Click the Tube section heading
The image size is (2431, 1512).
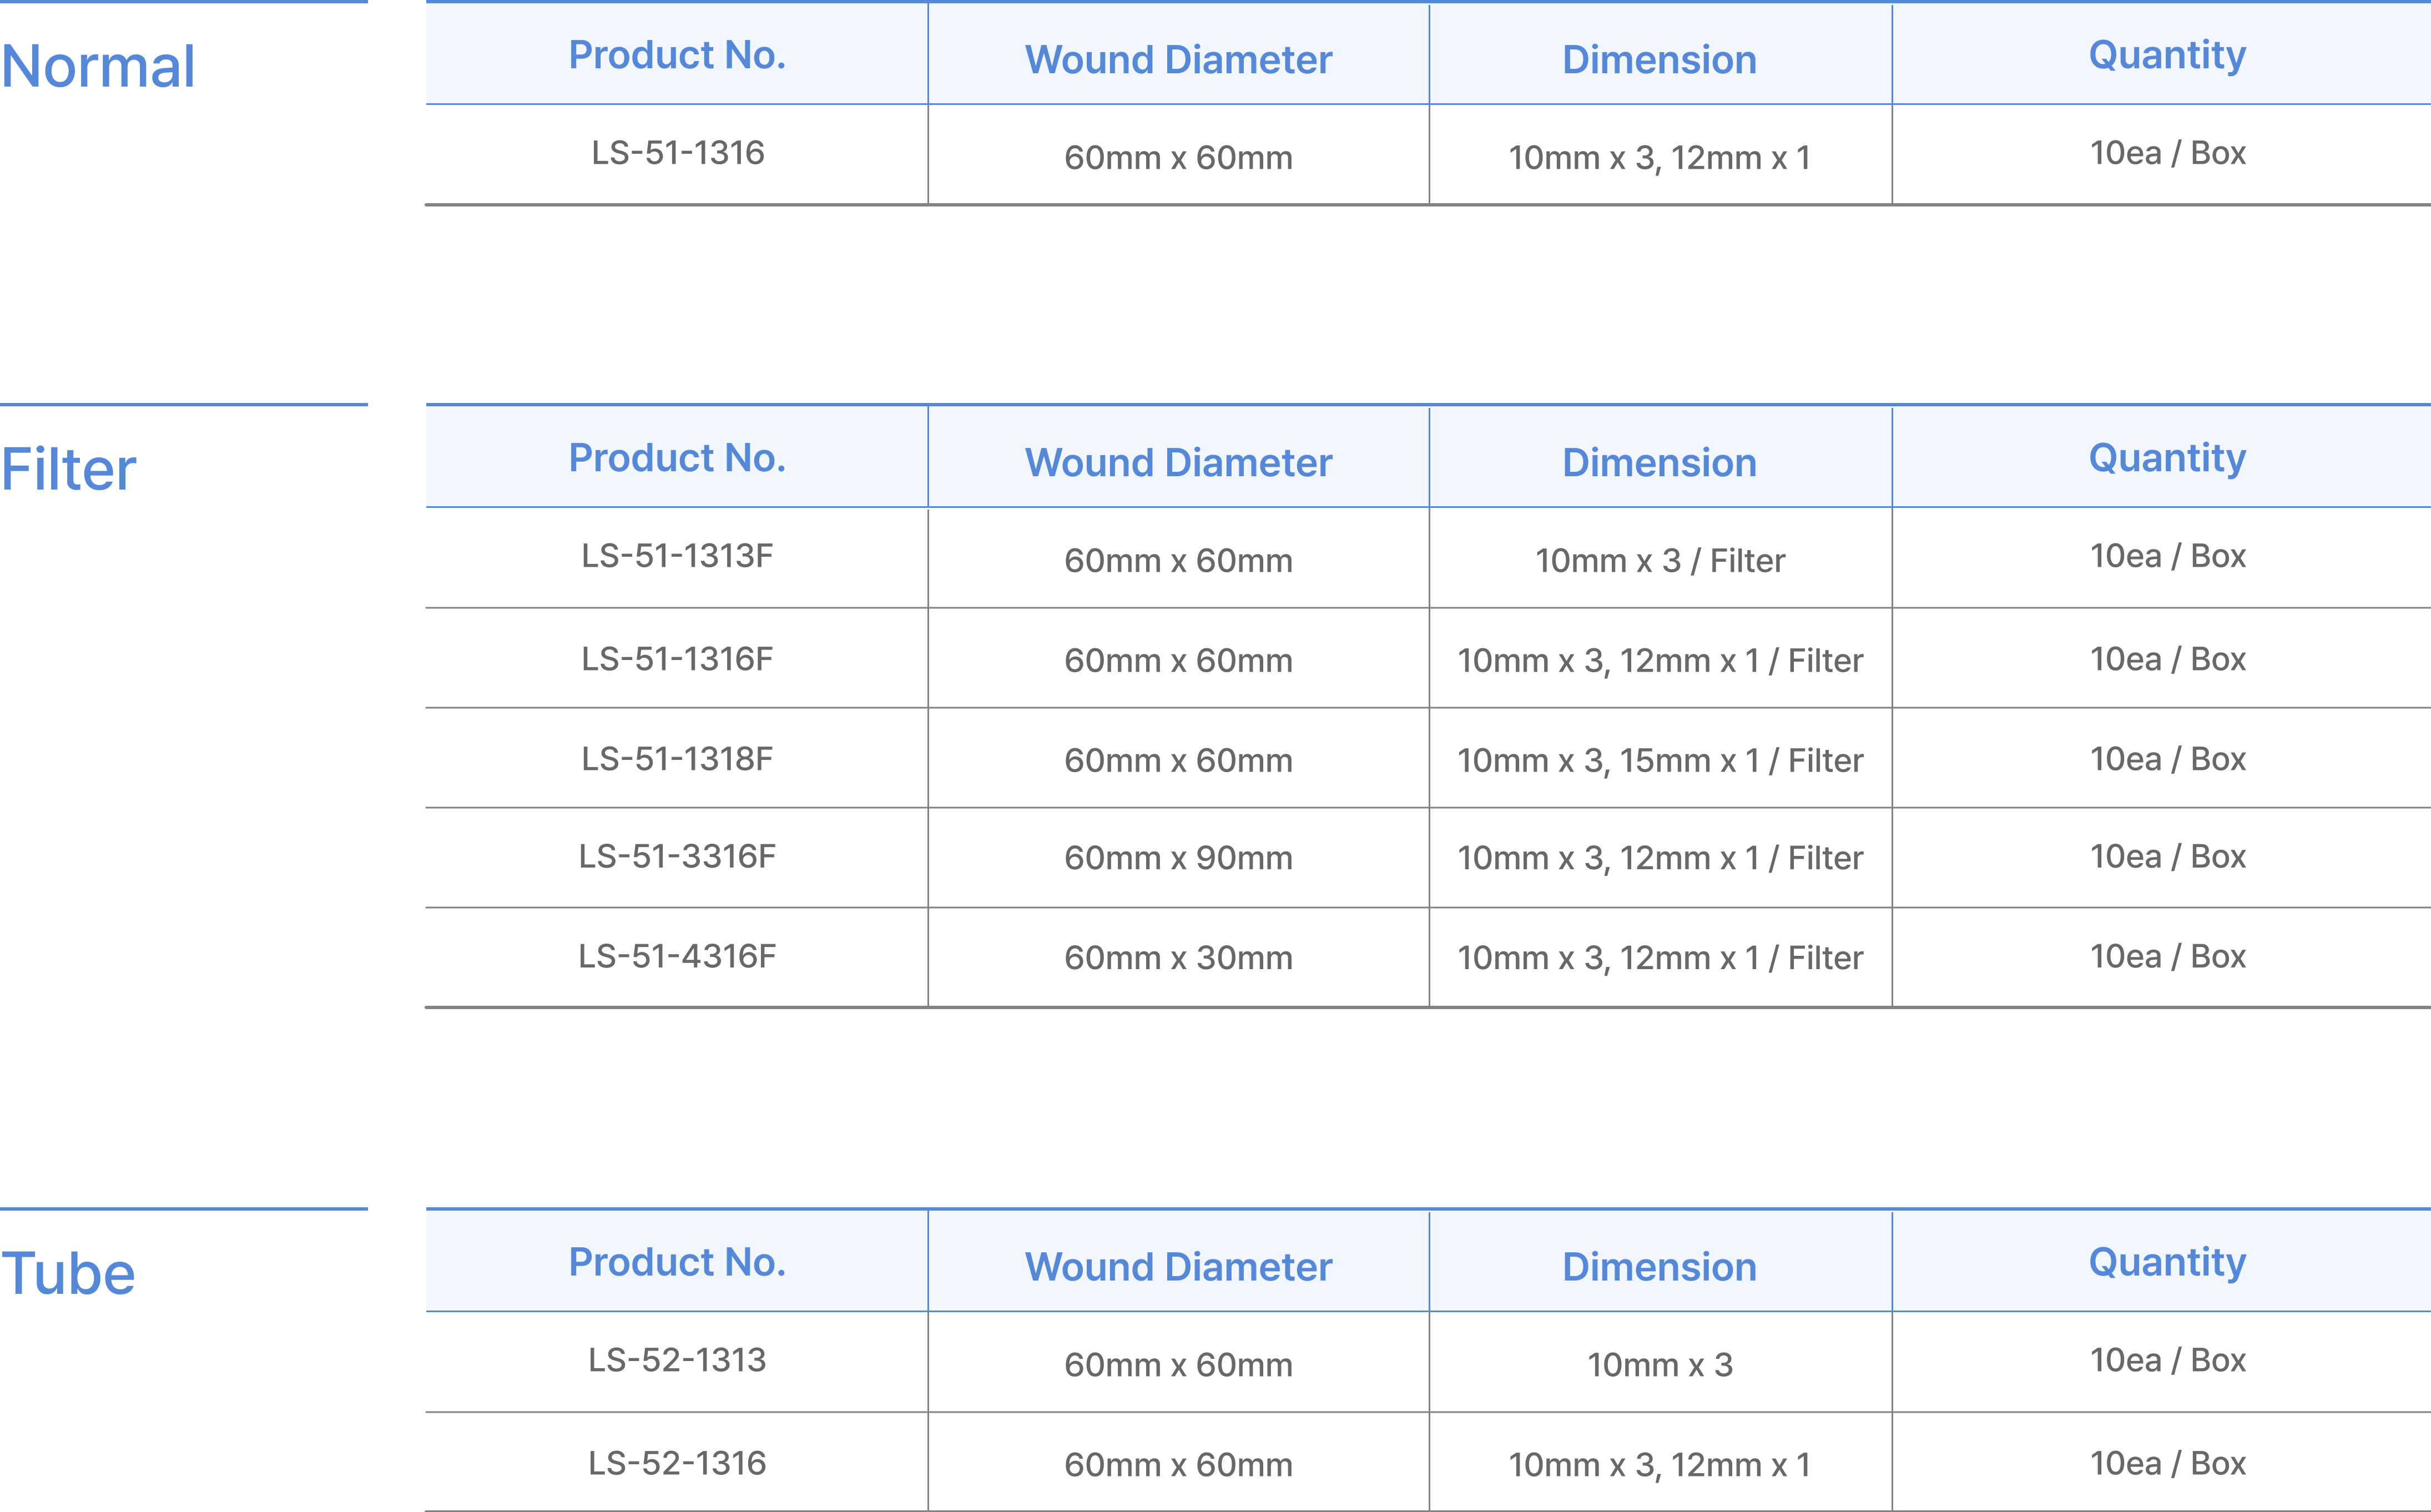click(68, 1274)
